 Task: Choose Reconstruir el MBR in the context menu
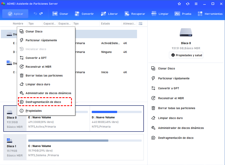pyautogui.click(x=46, y=67)
